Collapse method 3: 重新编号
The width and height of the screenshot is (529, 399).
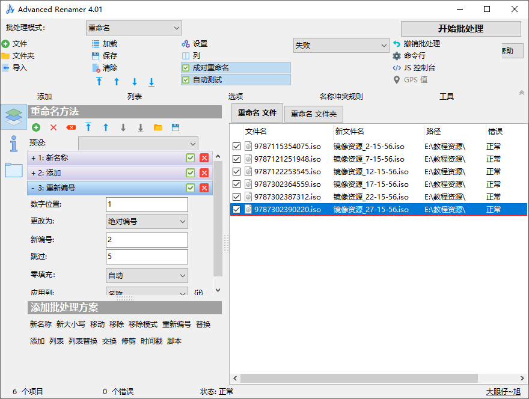click(32, 188)
